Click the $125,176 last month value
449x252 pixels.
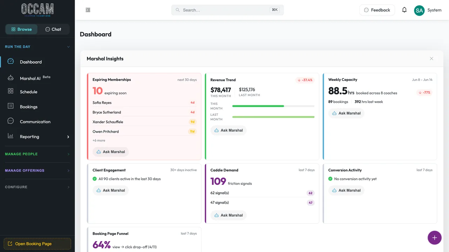247,90
